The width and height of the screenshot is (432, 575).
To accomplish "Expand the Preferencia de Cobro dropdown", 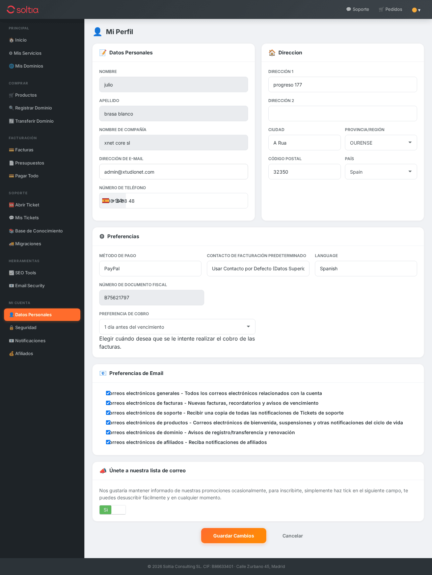I will [x=177, y=327].
